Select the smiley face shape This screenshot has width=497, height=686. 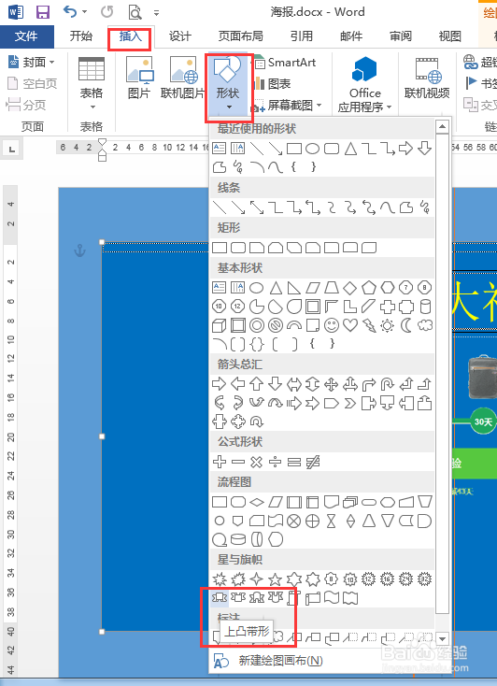pos(332,325)
